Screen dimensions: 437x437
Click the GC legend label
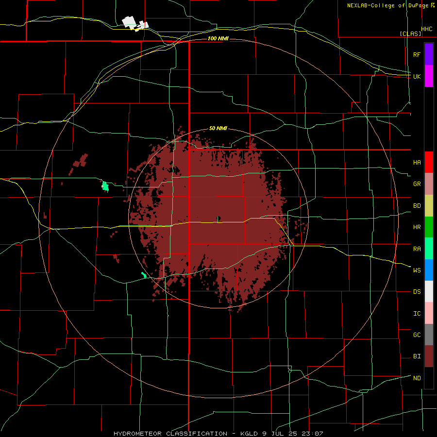417,335
